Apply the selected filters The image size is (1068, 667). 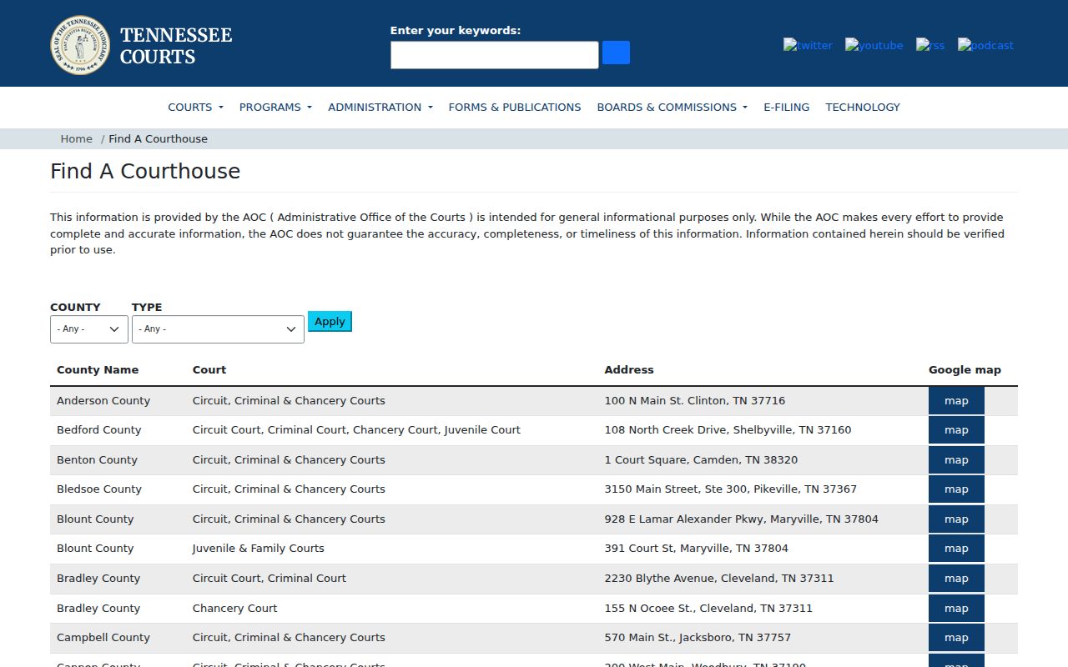330,321
